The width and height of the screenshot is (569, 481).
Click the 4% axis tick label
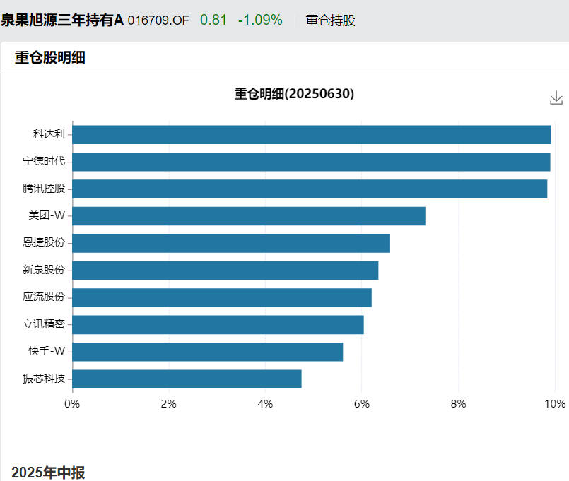point(265,404)
